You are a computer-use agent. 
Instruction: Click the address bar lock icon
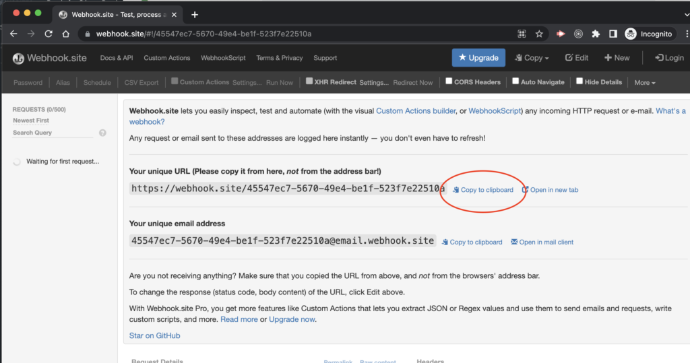87,34
